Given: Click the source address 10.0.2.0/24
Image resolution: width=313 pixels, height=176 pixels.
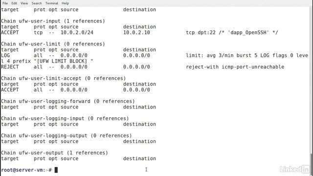Looking at the screenshot, I should point(77,33).
